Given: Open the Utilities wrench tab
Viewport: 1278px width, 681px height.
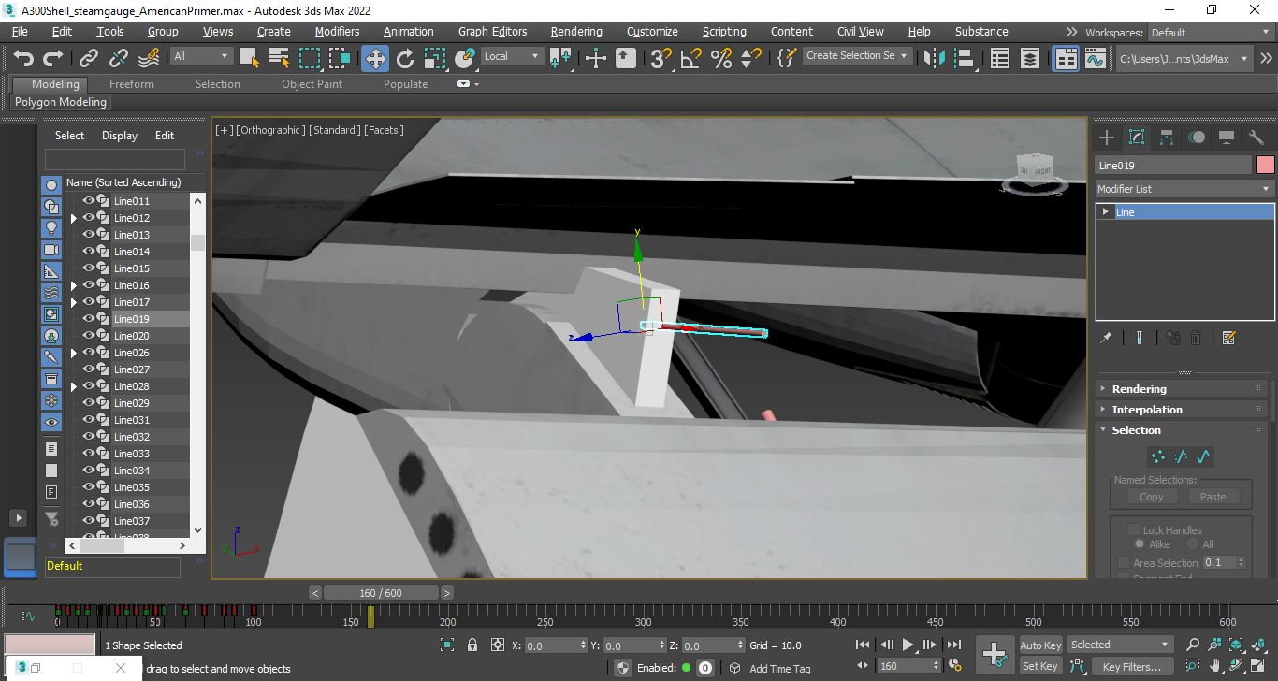Looking at the screenshot, I should coord(1256,138).
